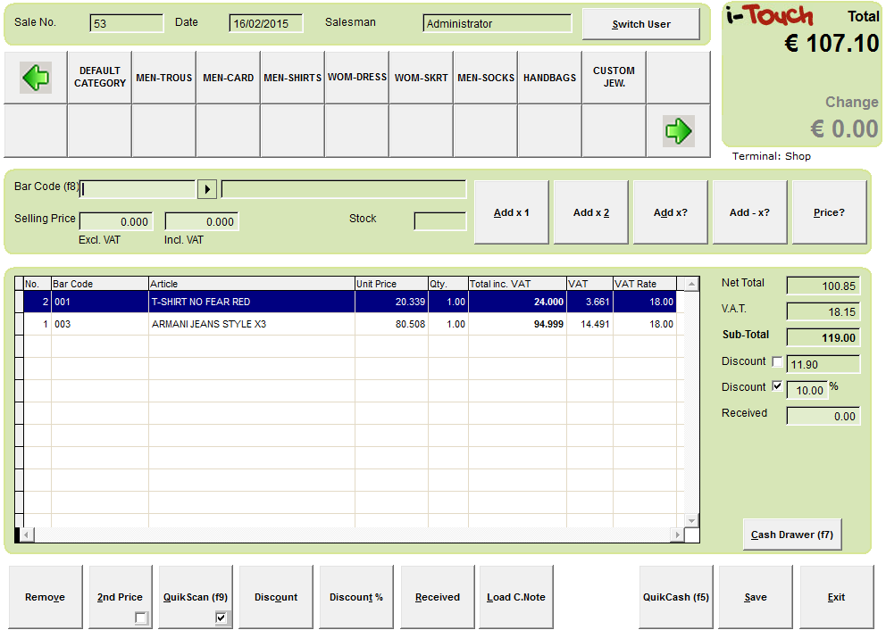Image resolution: width=886 pixels, height=630 pixels.
Task: Open the bar code lookup arrow
Action: coord(206,189)
